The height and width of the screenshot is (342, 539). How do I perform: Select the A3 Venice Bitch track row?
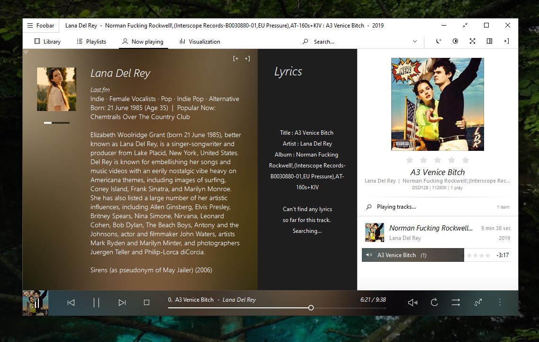(437, 255)
